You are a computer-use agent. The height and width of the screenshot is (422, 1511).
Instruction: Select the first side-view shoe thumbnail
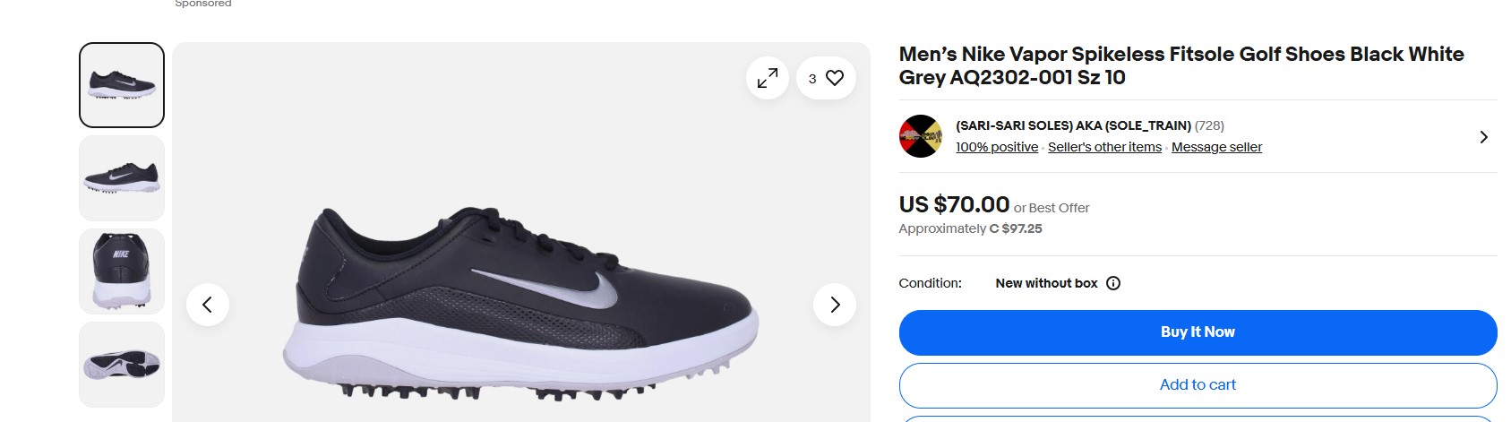(x=122, y=85)
